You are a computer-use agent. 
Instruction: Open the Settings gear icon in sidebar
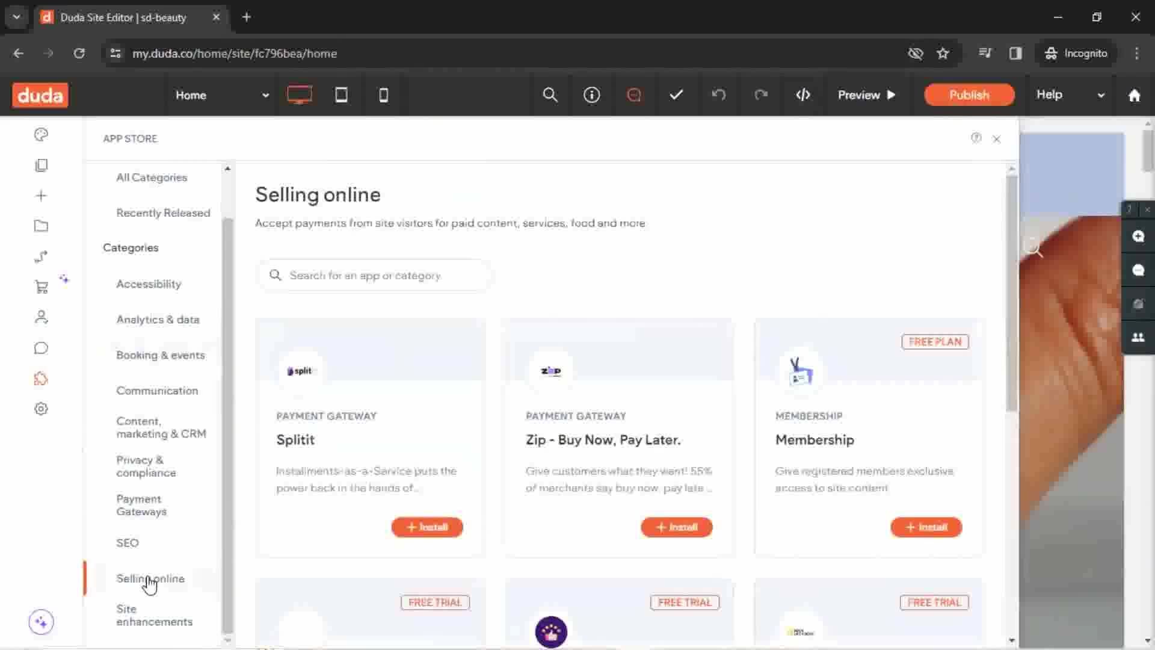pyautogui.click(x=41, y=409)
